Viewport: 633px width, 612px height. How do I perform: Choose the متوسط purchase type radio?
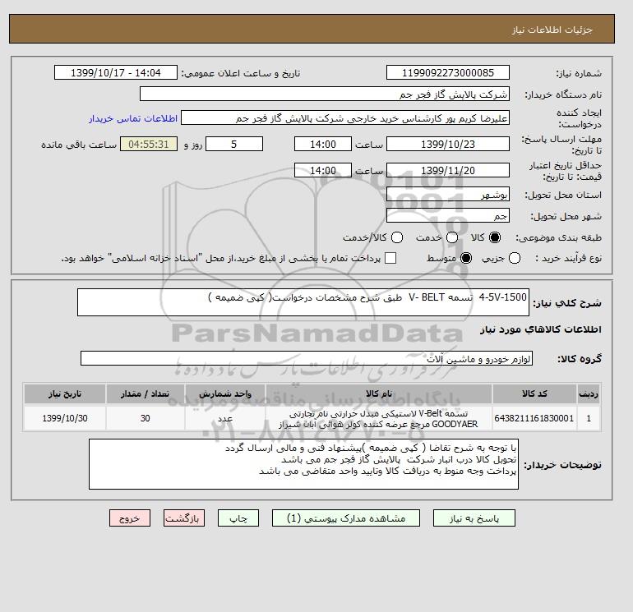(466, 258)
